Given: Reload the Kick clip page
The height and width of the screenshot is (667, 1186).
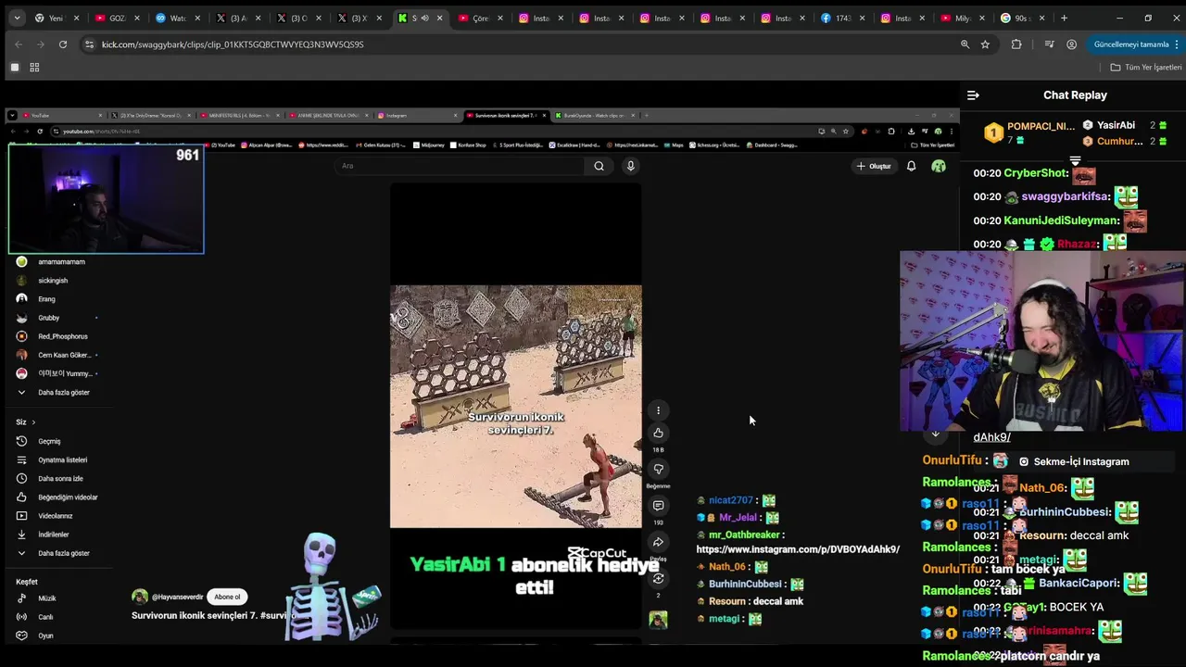Looking at the screenshot, I should tap(62, 44).
